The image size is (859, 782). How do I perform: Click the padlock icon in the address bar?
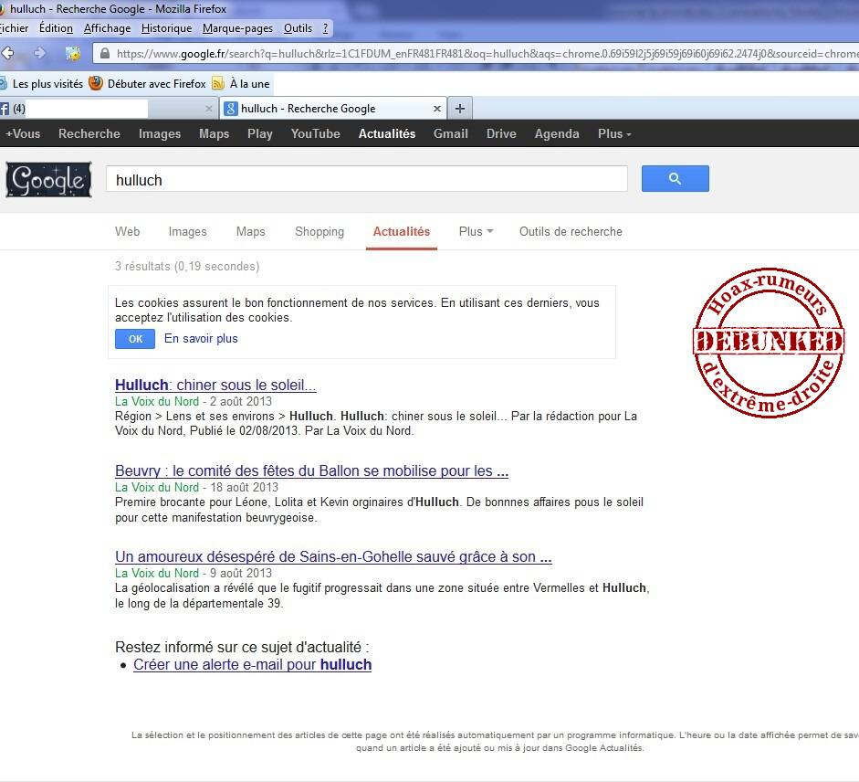click(x=104, y=53)
